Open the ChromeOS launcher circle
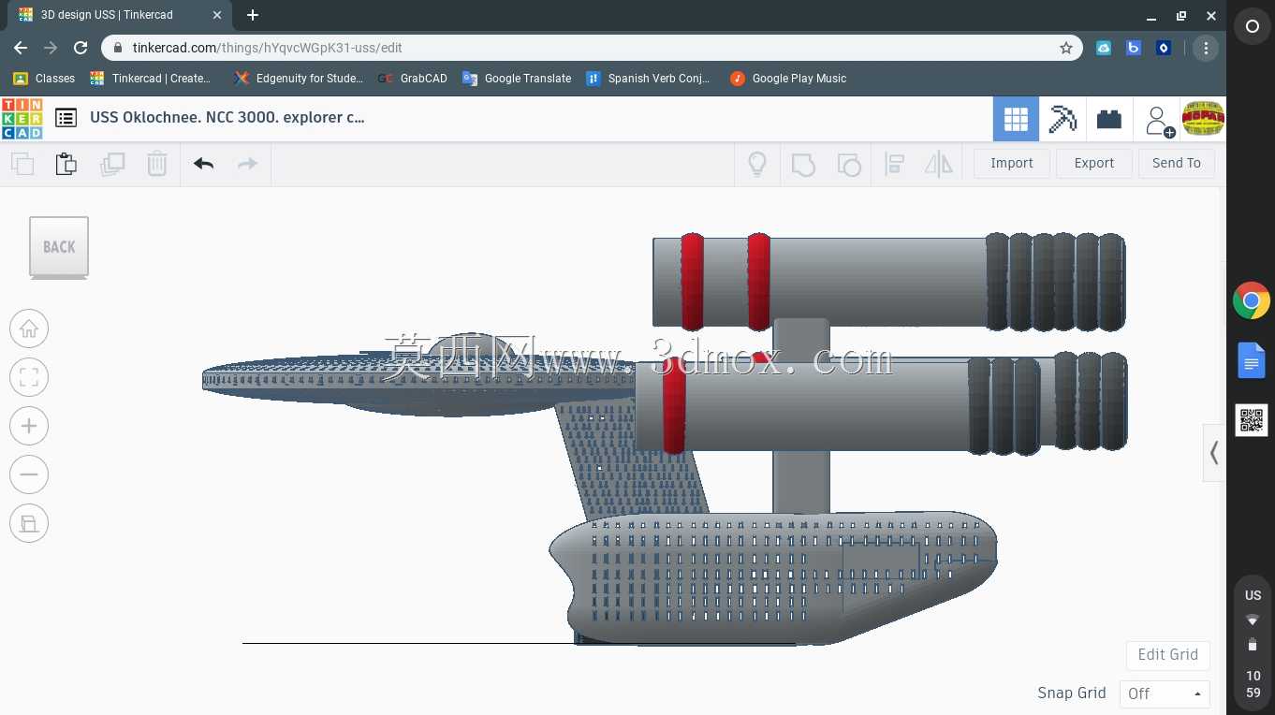 point(1252,27)
